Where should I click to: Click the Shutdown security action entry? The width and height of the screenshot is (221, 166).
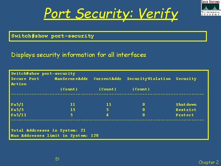186,105
